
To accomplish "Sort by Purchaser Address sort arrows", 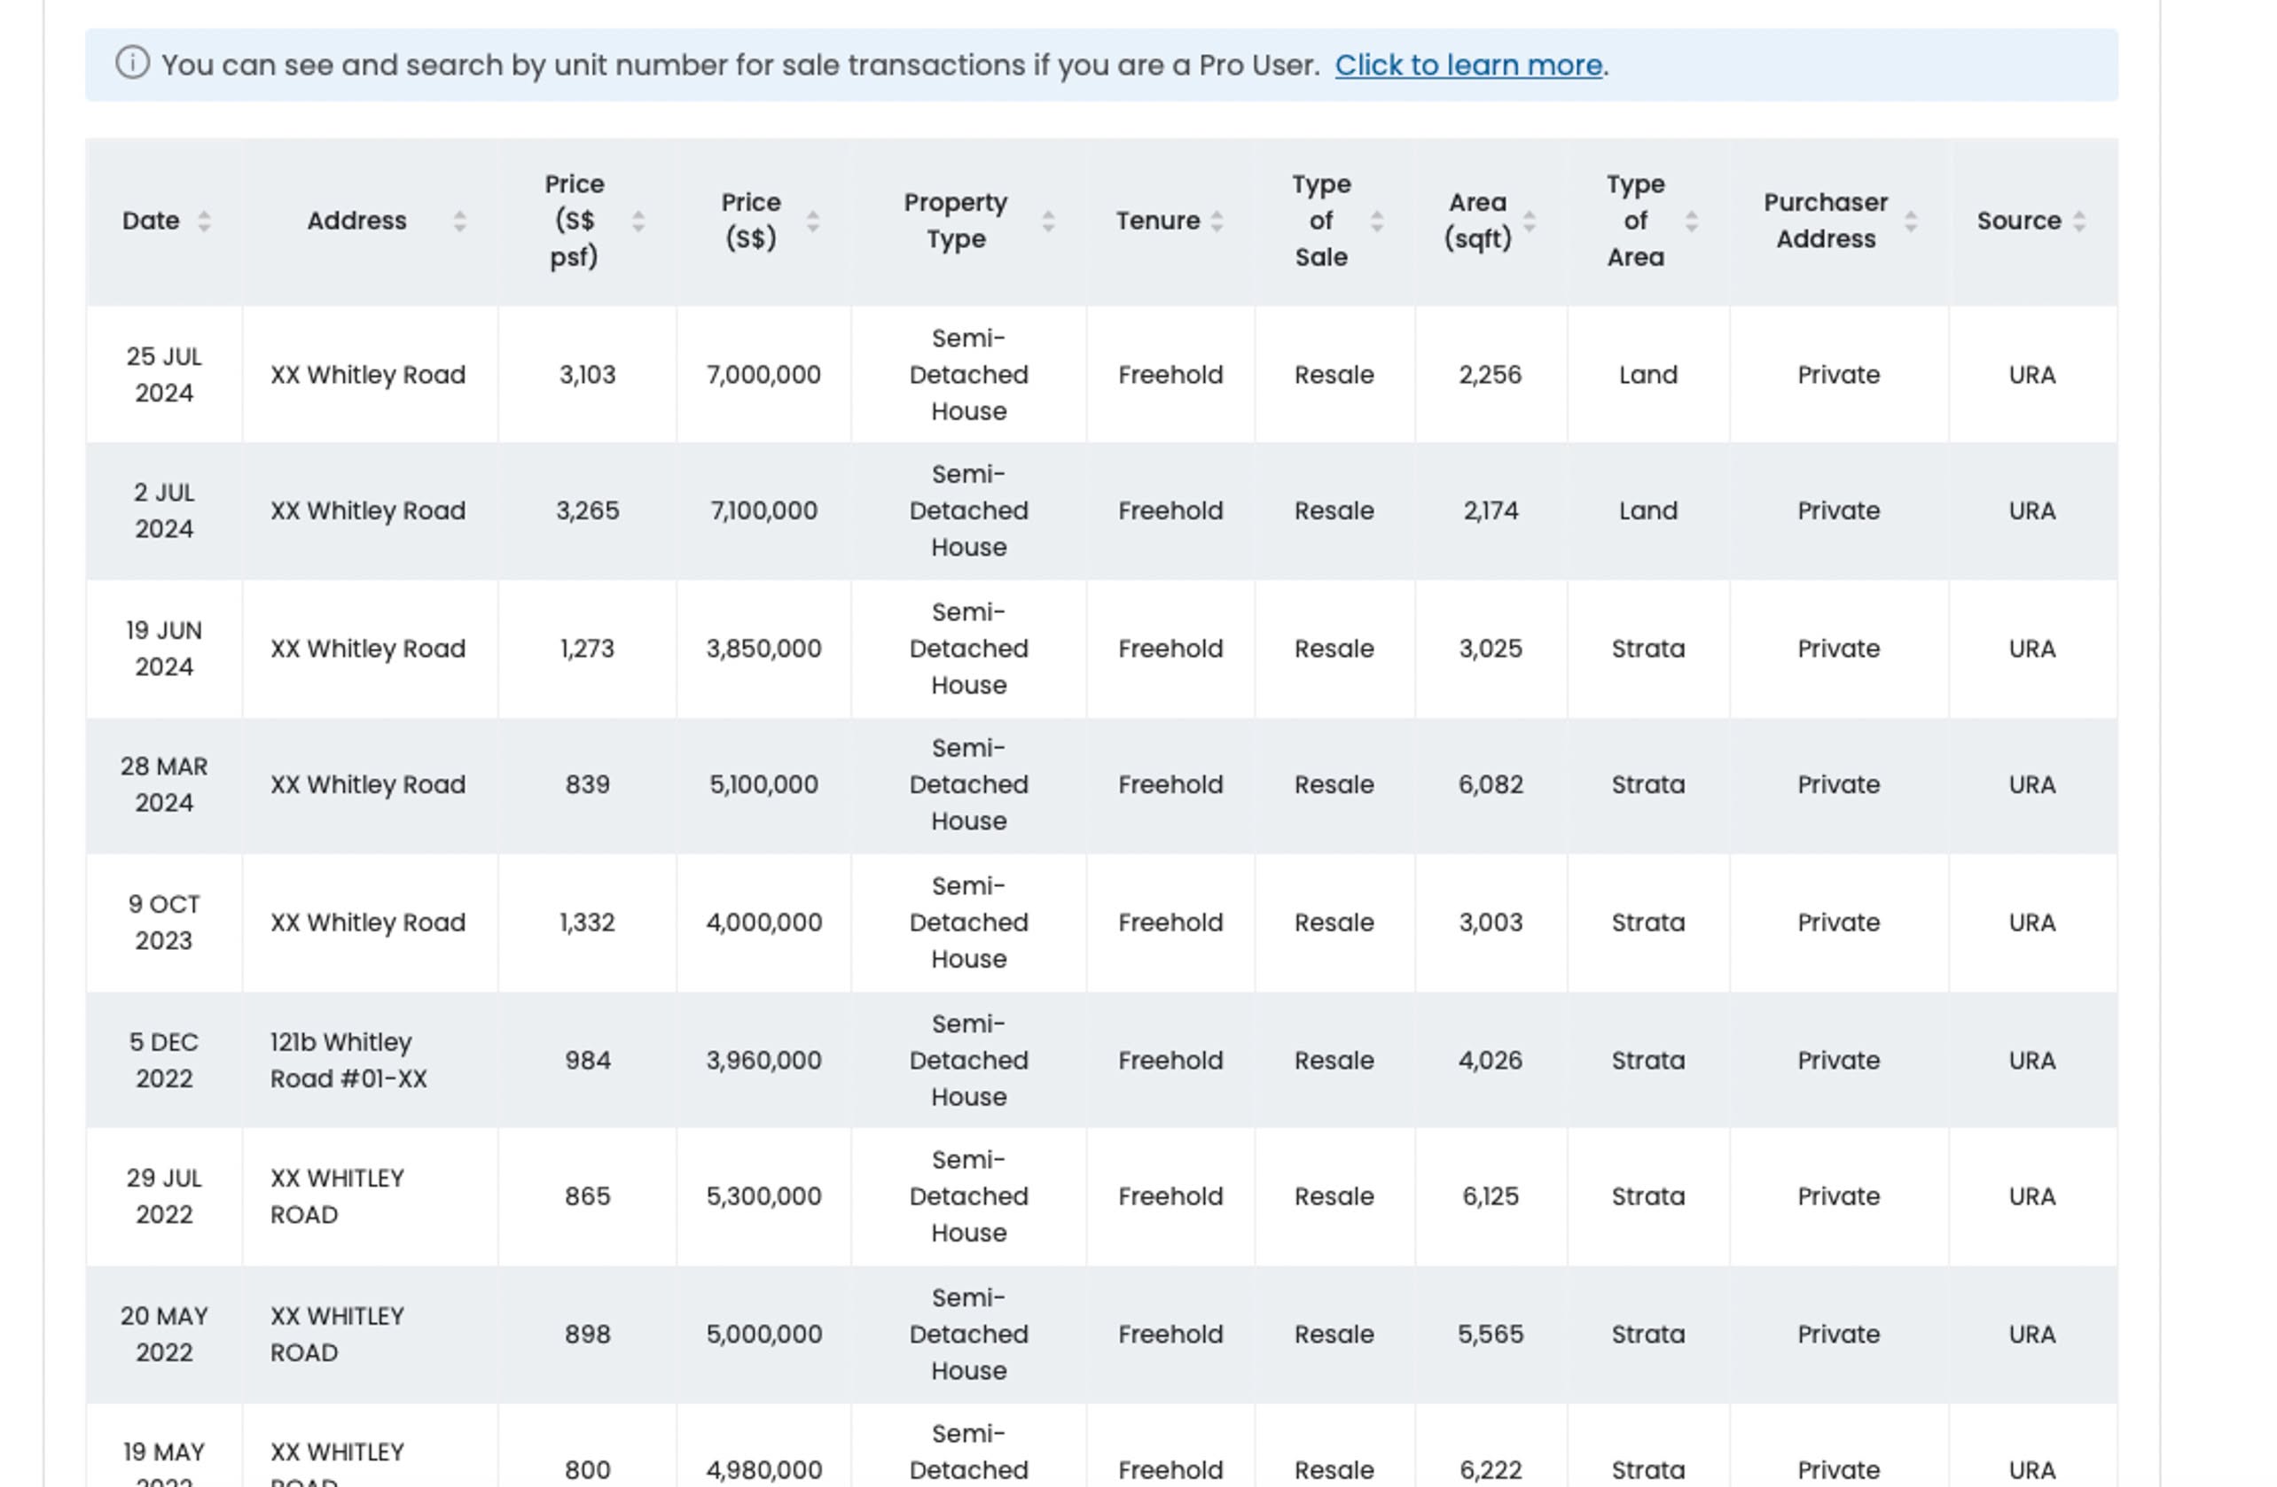I will [x=1911, y=221].
